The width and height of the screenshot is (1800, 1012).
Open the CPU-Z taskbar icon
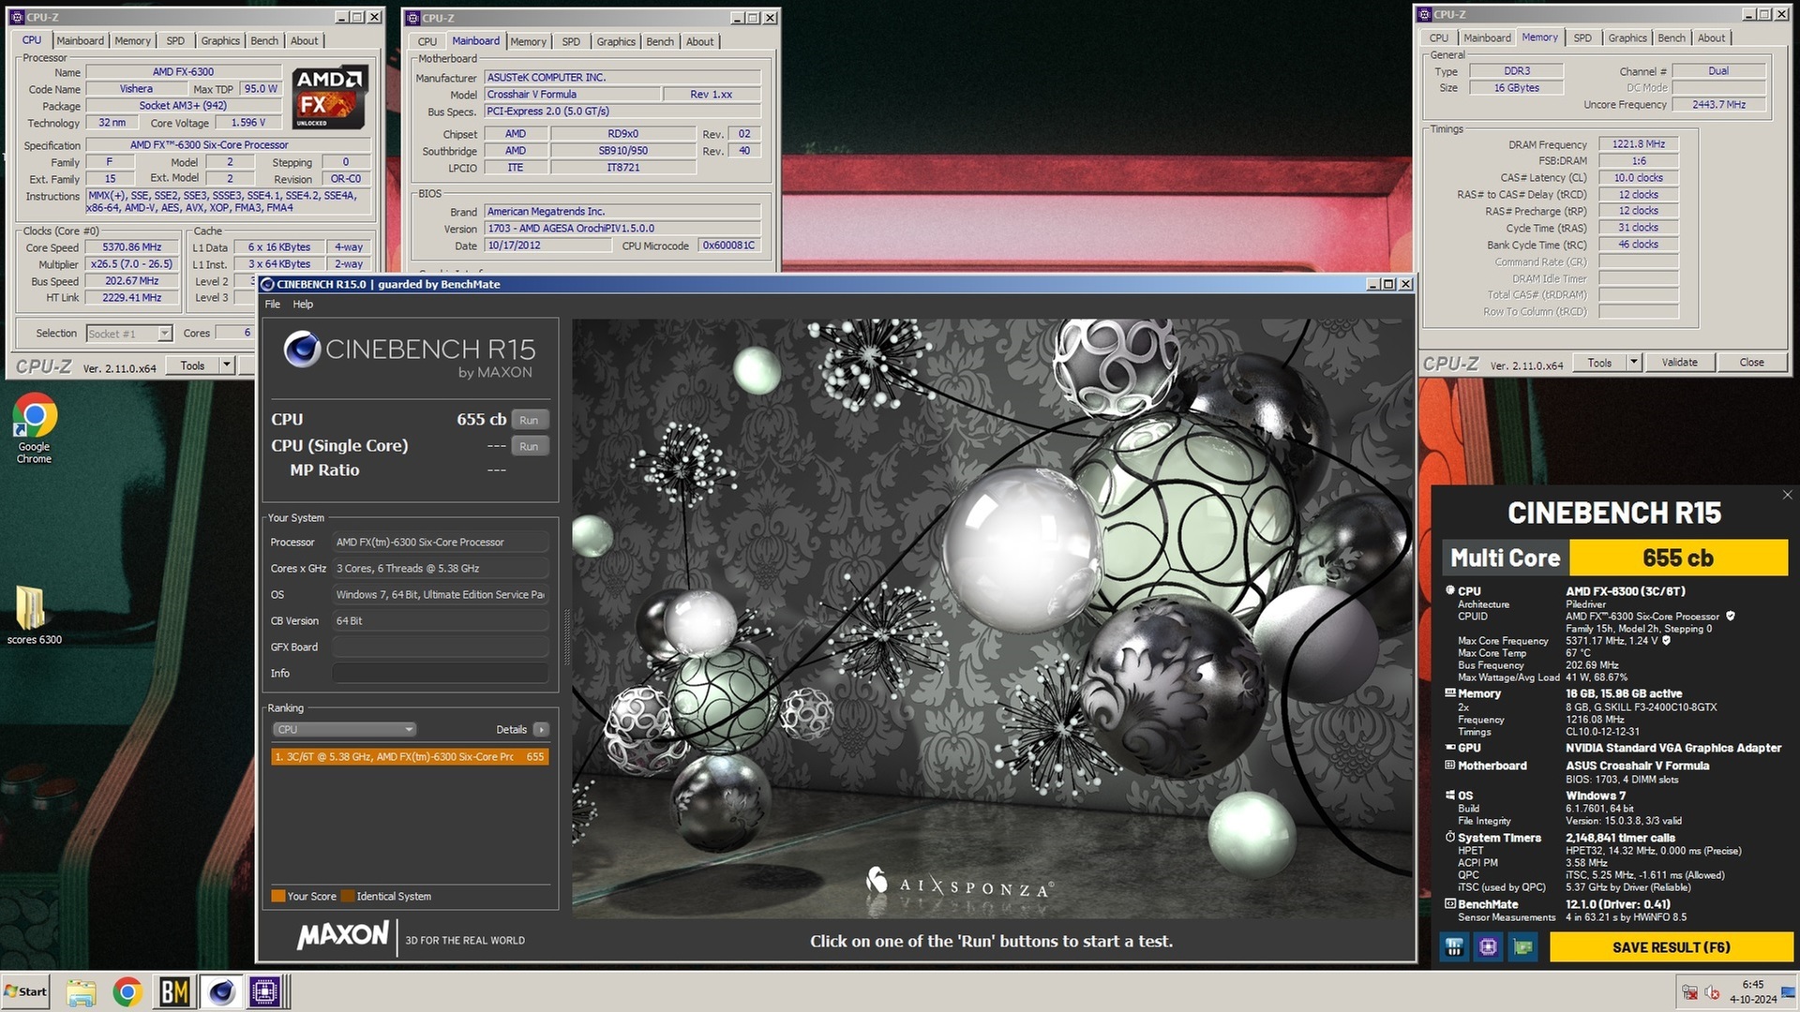[x=265, y=991]
